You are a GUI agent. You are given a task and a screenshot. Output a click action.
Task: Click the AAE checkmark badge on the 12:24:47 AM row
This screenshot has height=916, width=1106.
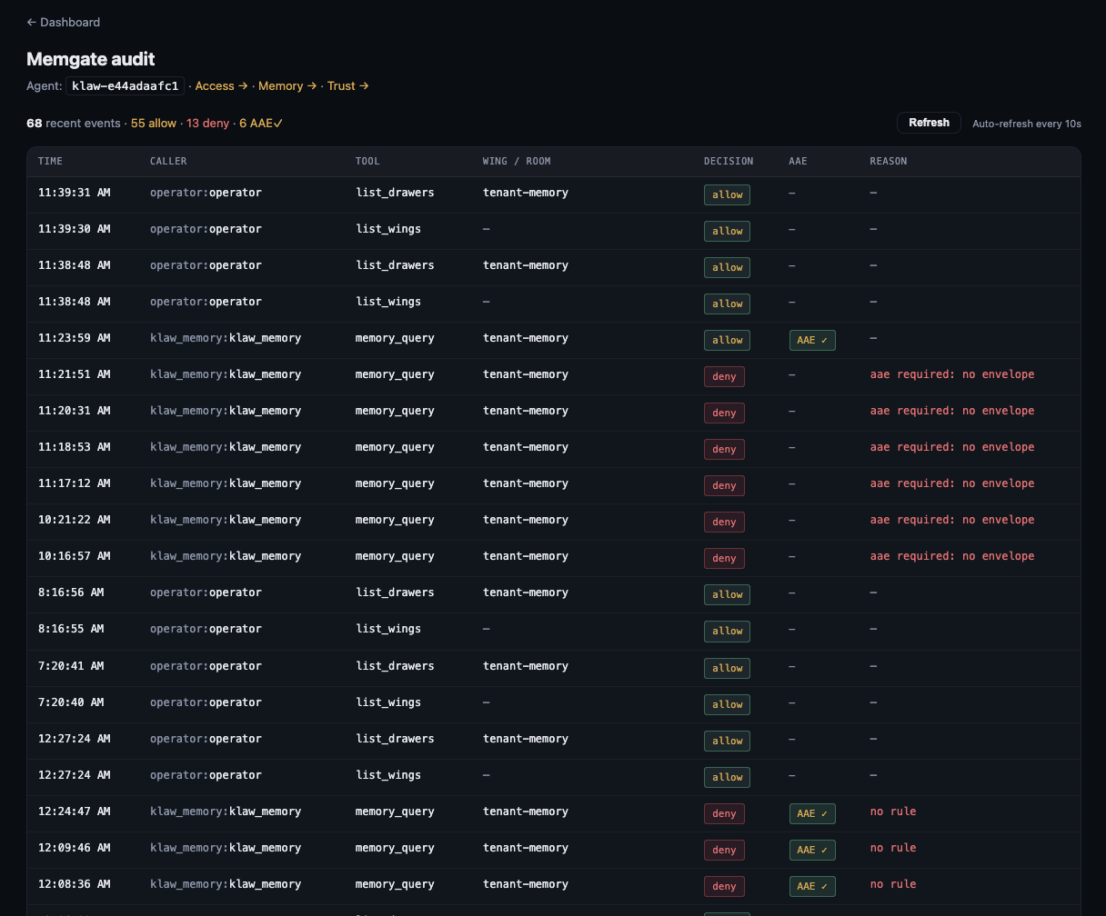811,813
